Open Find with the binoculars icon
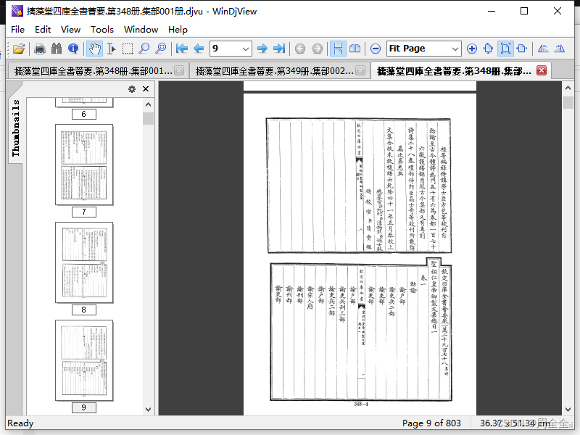The image size is (580, 435). pos(57,49)
